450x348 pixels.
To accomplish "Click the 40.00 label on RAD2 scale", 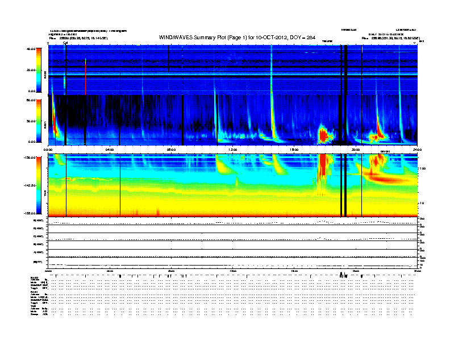I will (x=31, y=49).
